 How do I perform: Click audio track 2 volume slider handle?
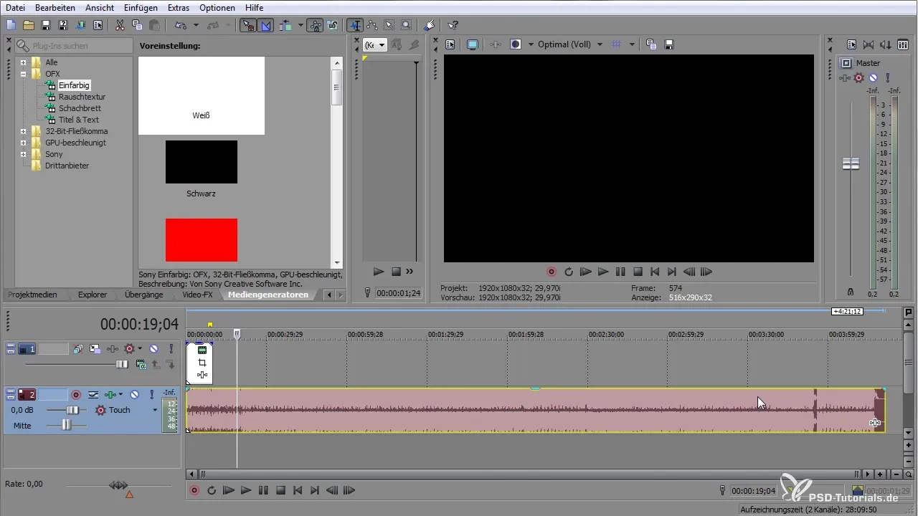72,410
